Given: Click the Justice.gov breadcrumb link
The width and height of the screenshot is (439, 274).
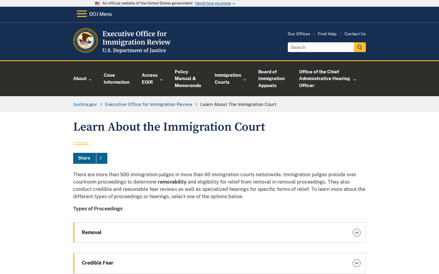Looking at the screenshot, I should tap(85, 104).
